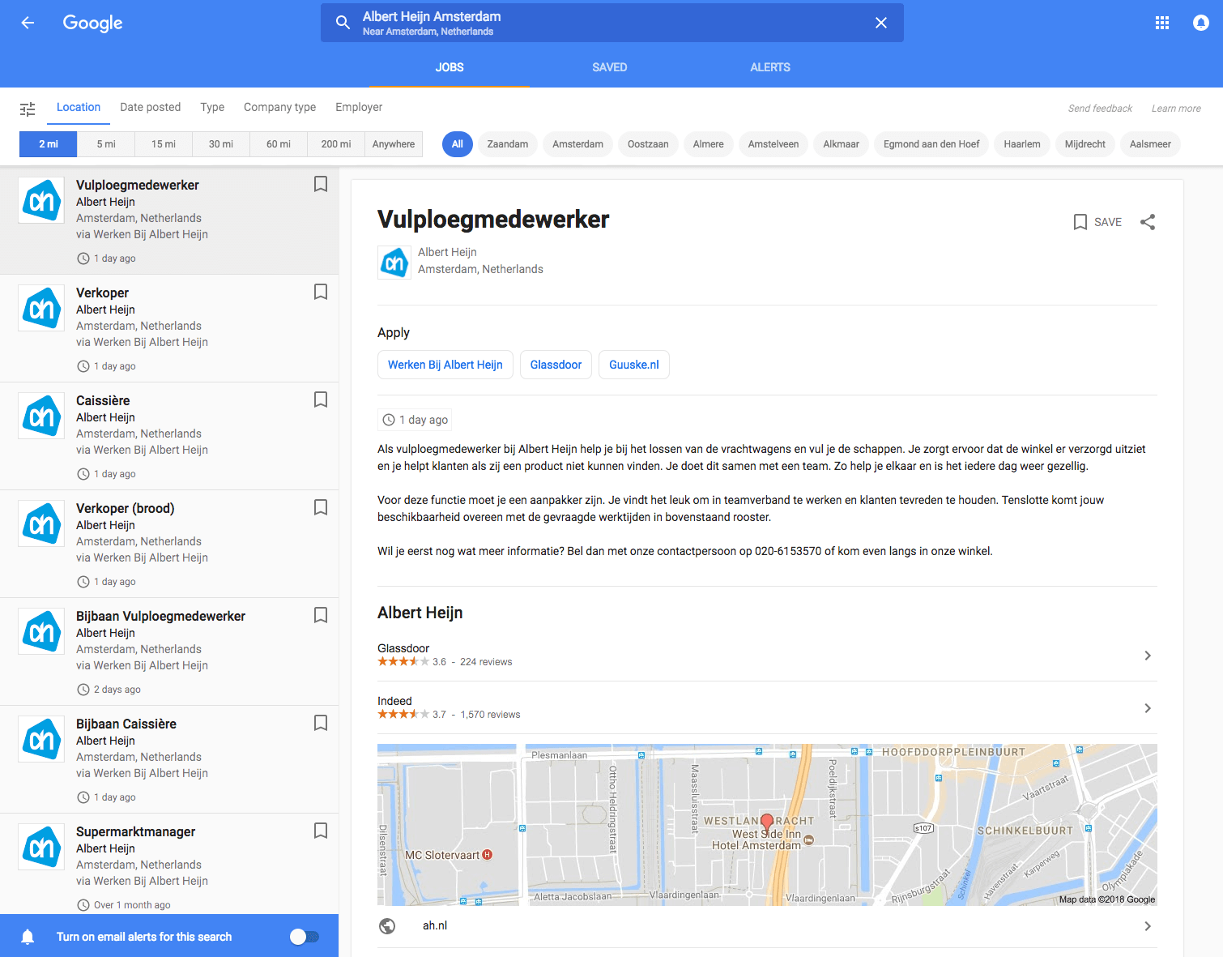Select the All location chip
The width and height of the screenshot is (1223, 957).
(x=458, y=144)
